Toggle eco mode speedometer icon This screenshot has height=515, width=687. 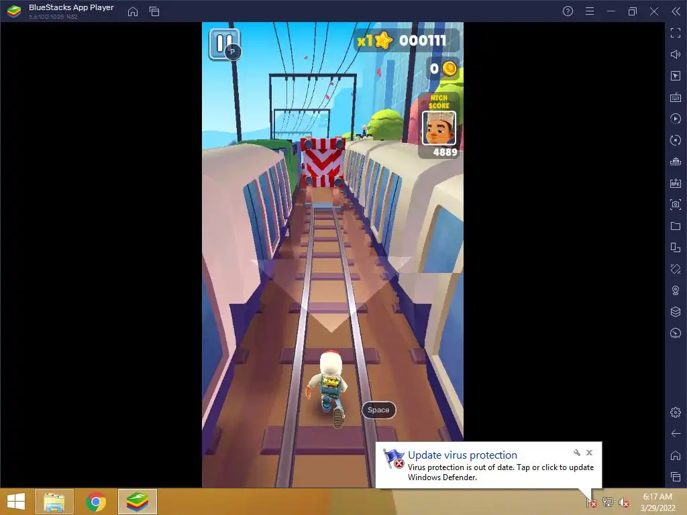tap(675, 333)
